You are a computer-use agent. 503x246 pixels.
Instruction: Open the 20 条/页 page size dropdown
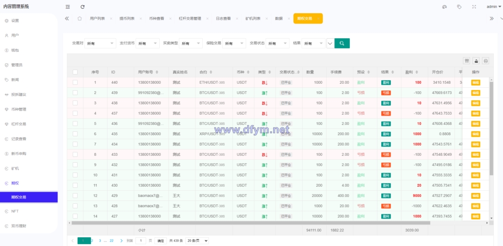tap(197, 241)
